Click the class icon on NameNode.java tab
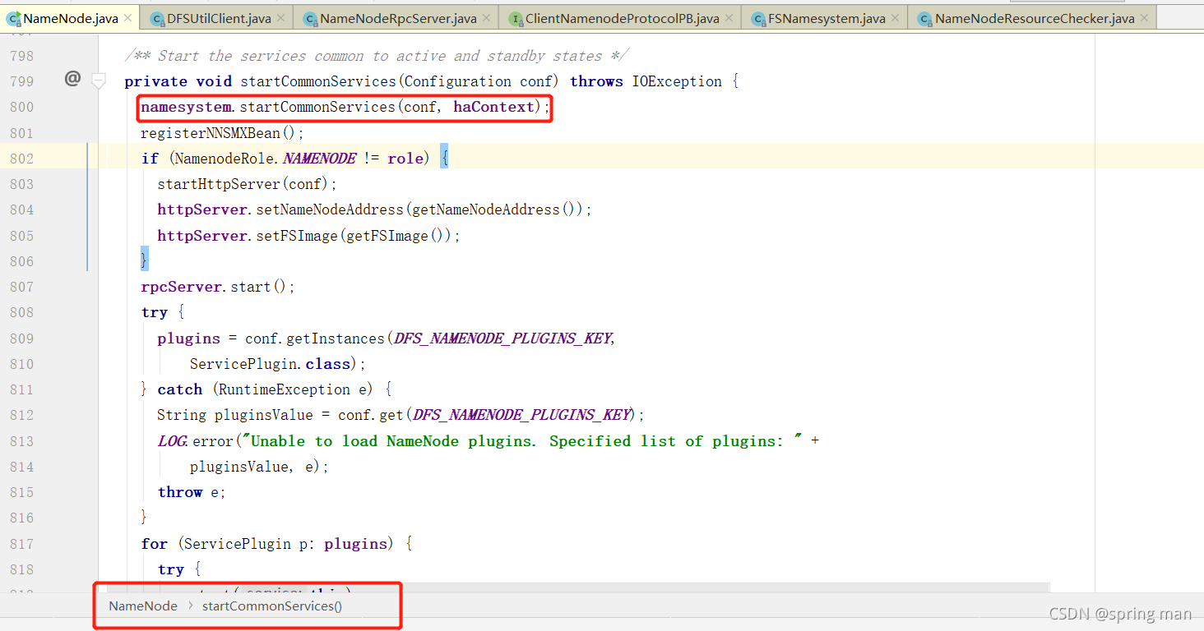This screenshot has width=1204, height=631. 14,18
